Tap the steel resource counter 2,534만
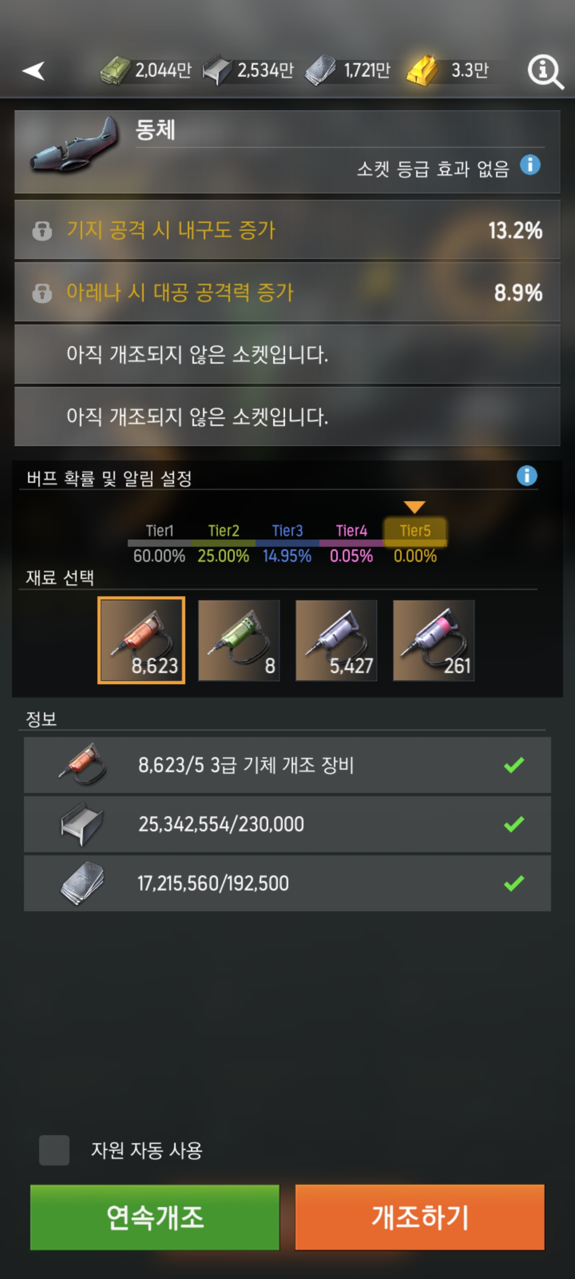The image size is (575, 1279). coord(249,70)
